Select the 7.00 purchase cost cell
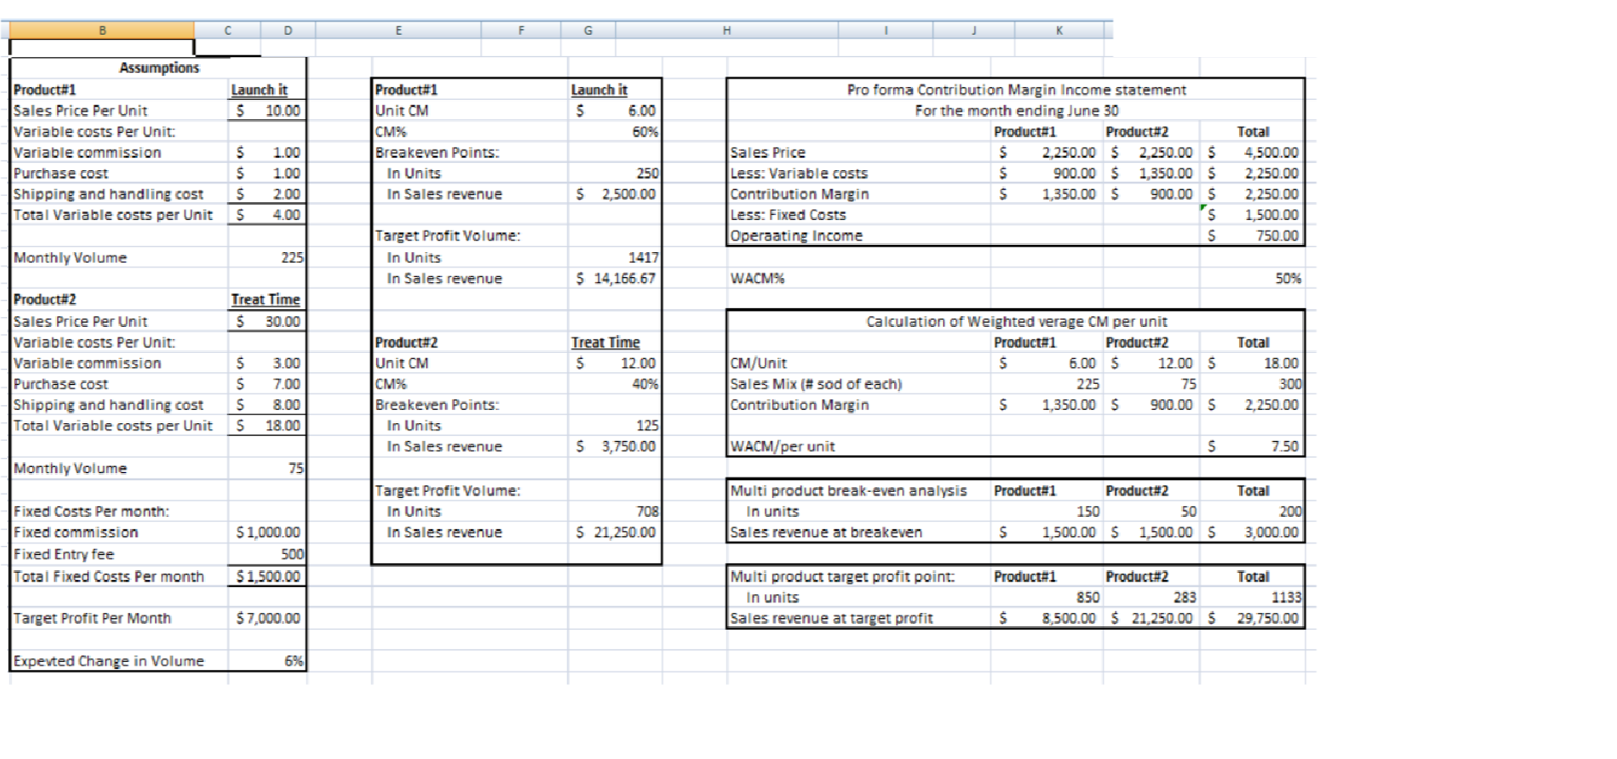The height and width of the screenshot is (759, 1617). pyautogui.click(x=267, y=384)
